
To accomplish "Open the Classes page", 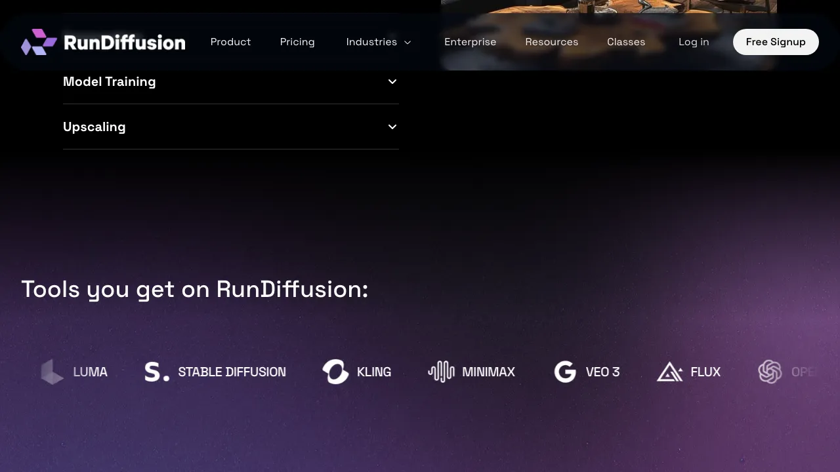I will pos(626,41).
